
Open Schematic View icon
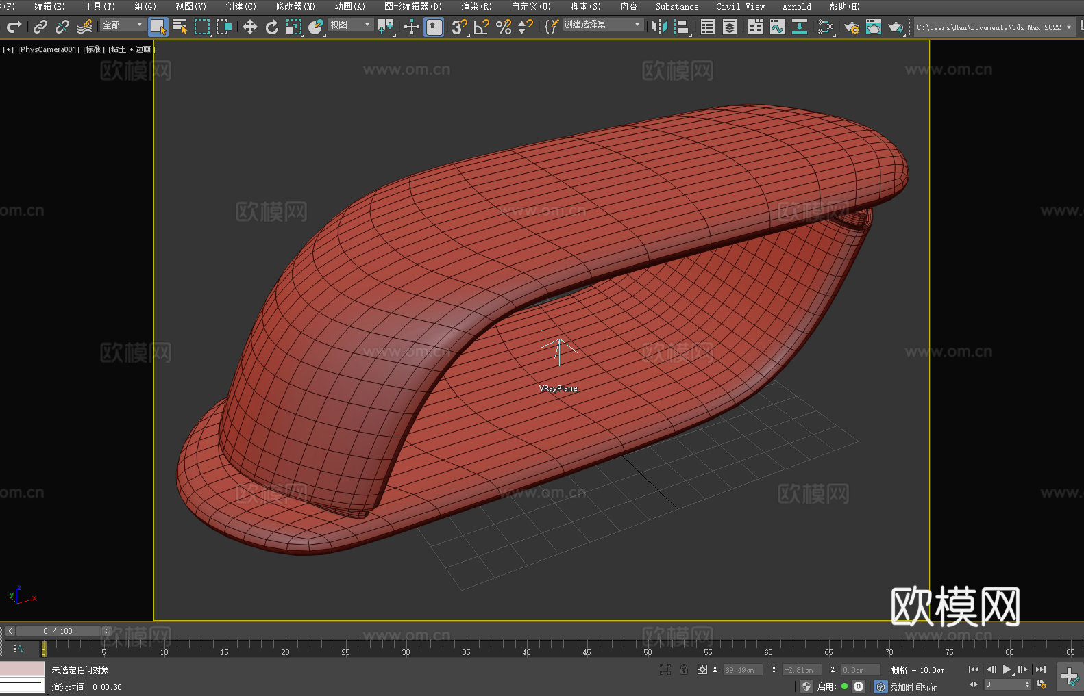click(826, 27)
